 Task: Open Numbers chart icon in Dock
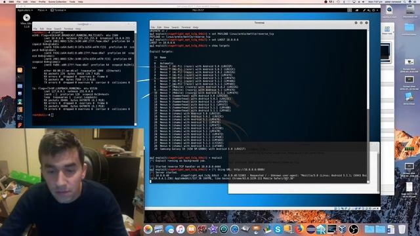[267, 229]
